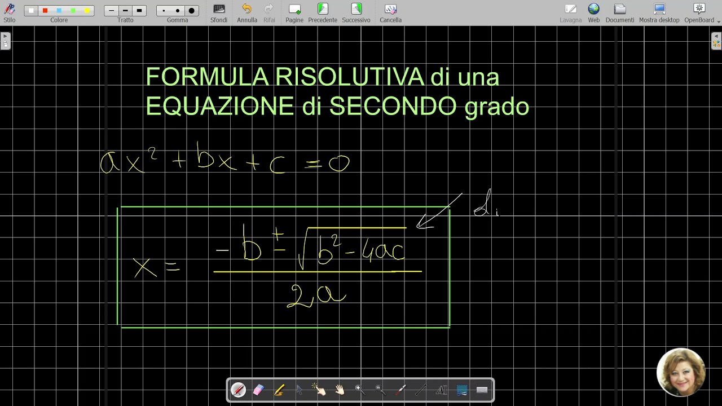The height and width of the screenshot is (406, 722).
Task: Choose large eraser size in Gomma
Action: tap(191, 10)
